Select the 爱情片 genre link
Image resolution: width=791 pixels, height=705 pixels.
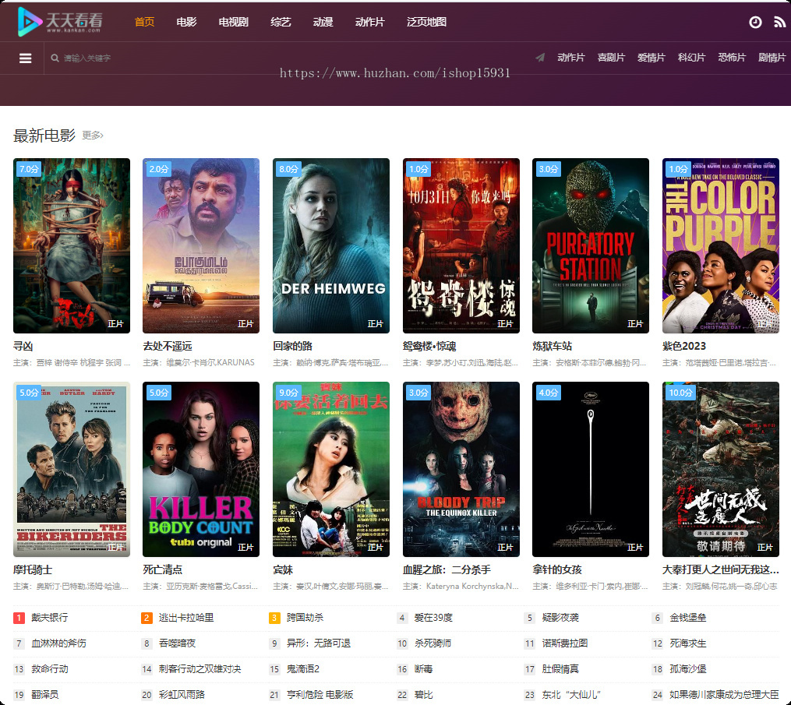(x=652, y=58)
